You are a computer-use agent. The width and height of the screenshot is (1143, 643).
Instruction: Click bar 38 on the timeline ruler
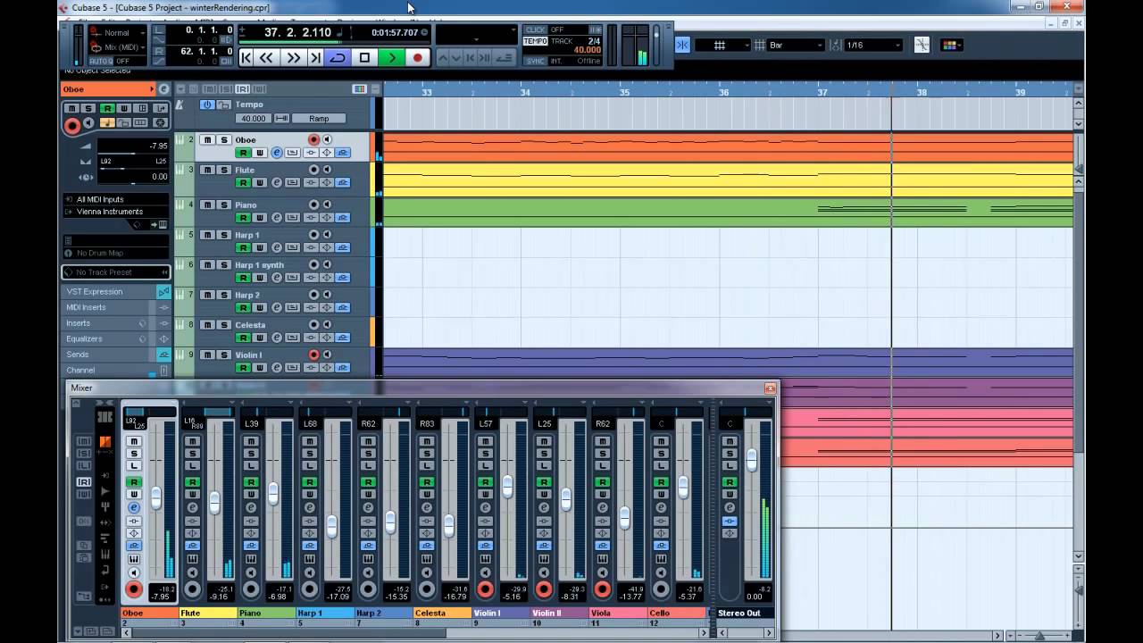[922, 92]
